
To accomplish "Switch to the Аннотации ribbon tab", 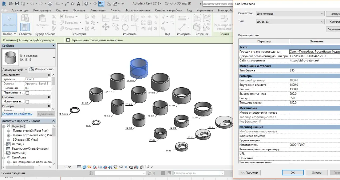I will (x=98, y=10).
